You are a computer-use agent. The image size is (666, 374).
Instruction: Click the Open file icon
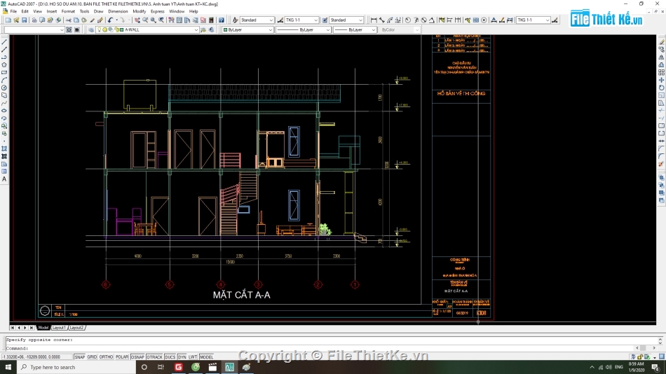tap(16, 20)
